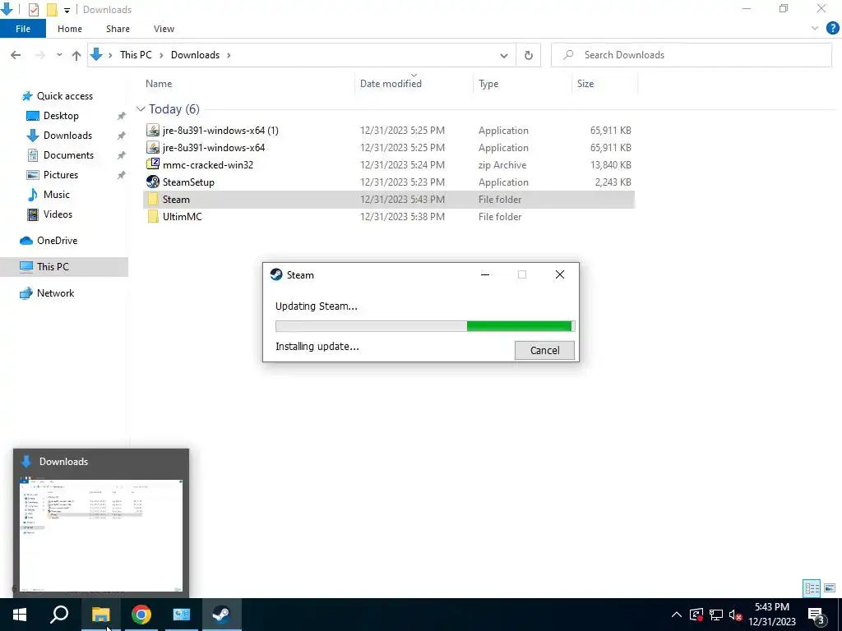
Task: Select jre-8u391-windows-x64 file name
Action: coord(214,148)
